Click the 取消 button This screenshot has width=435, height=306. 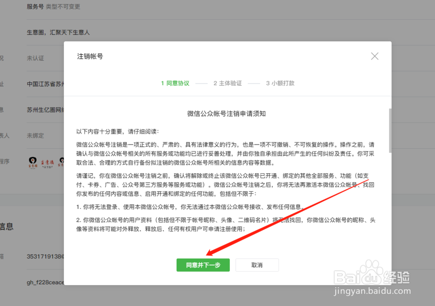click(x=257, y=265)
